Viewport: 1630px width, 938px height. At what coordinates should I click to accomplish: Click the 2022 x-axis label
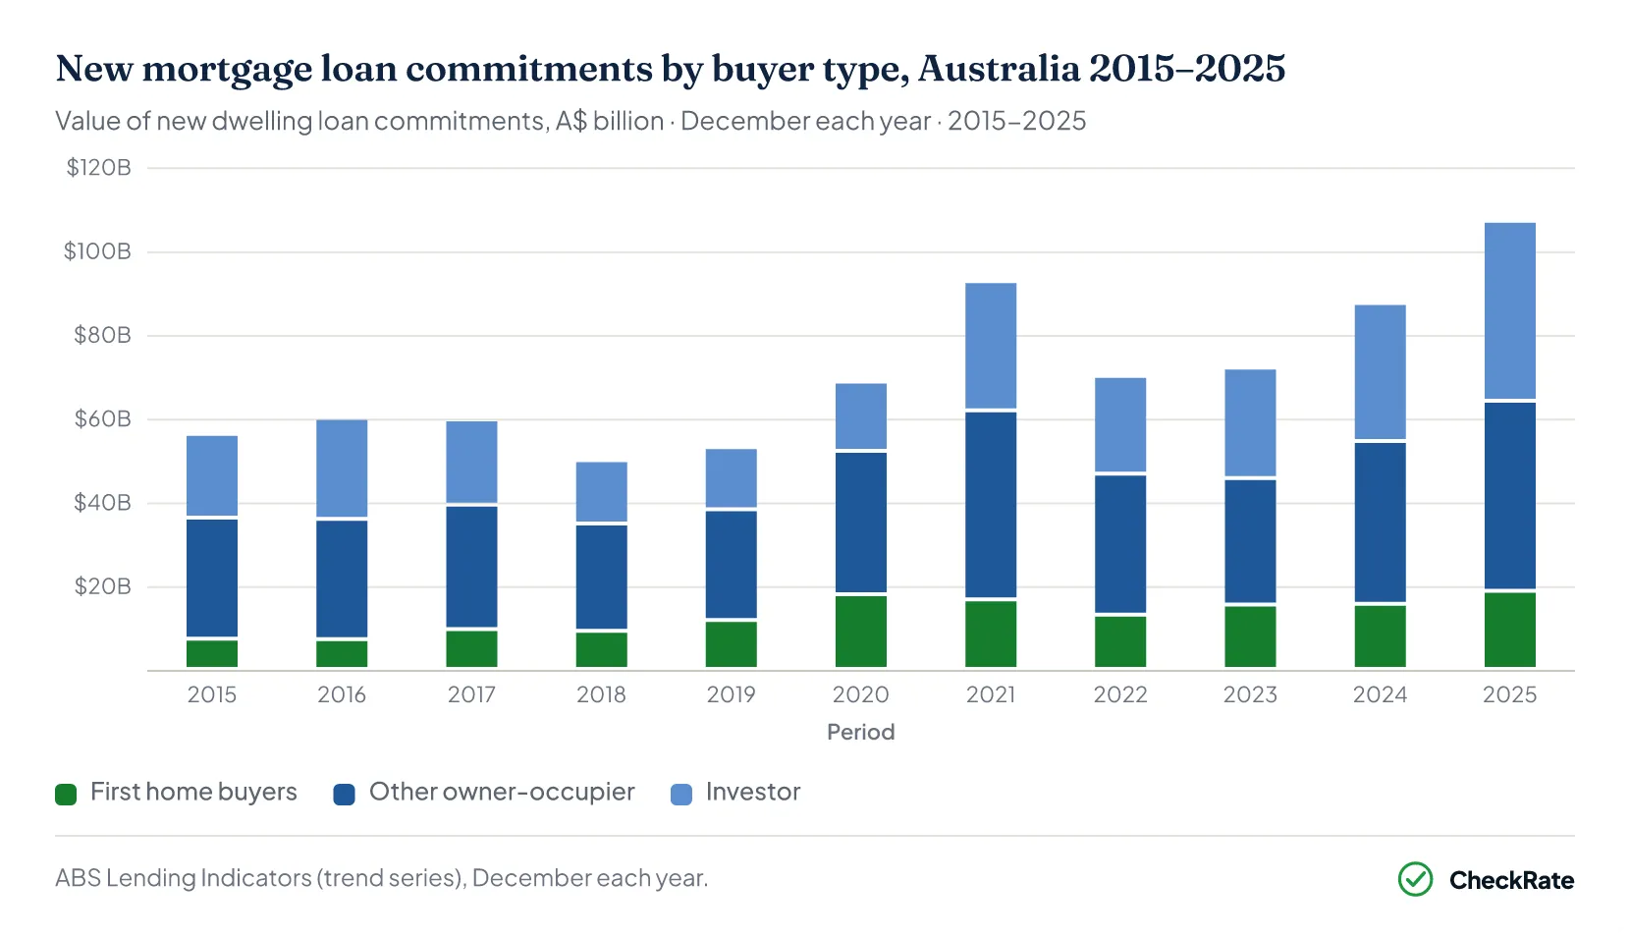[1120, 694]
